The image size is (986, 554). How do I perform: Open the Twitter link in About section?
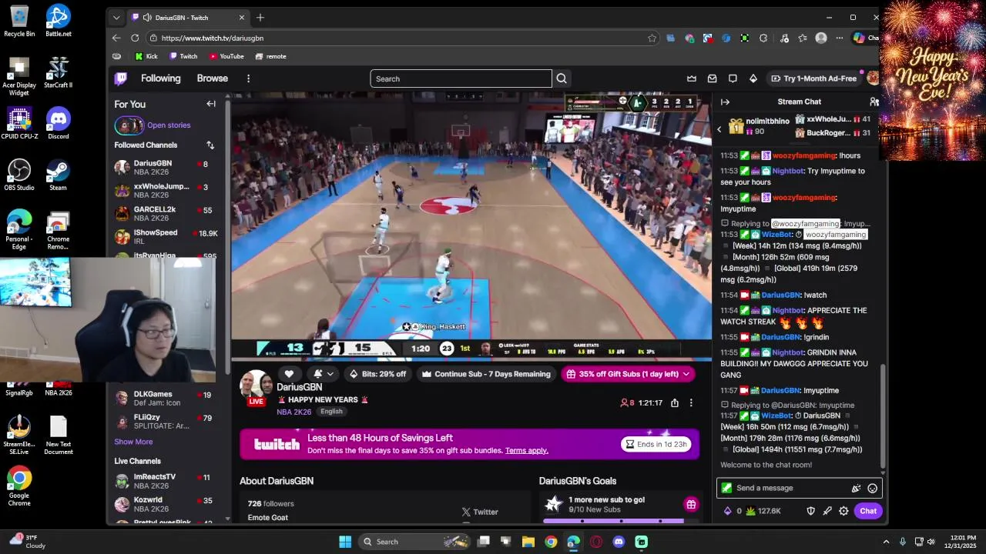pyautogui.click(x=480, y=512)
